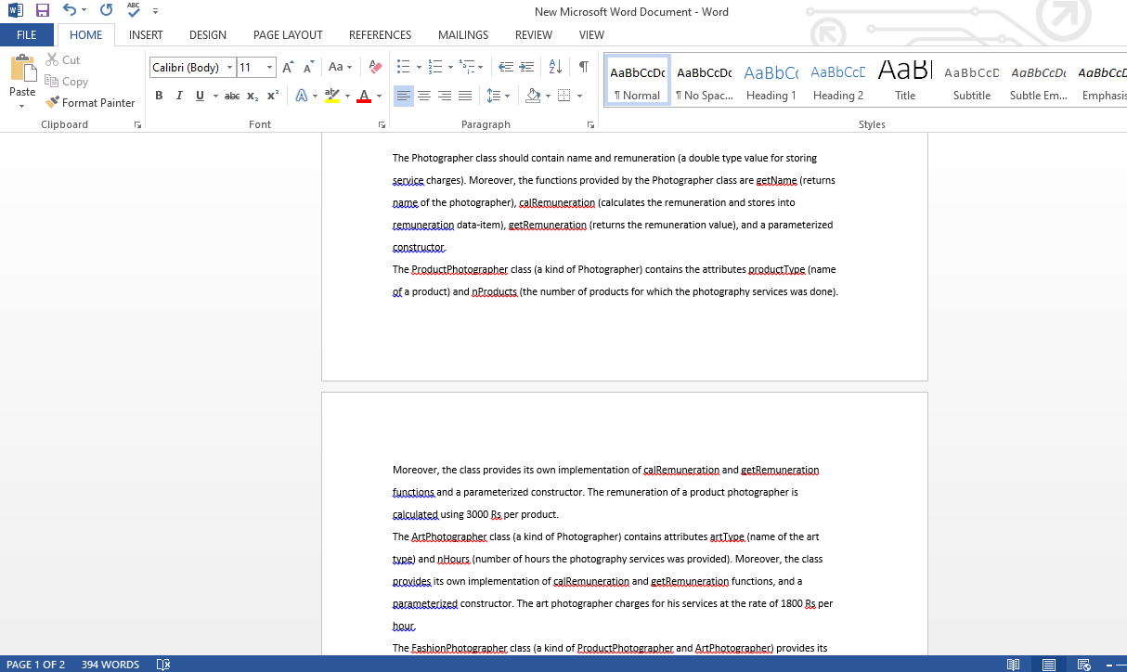Open the font color dropdown arrow
Screen dimensions: 1127x672
tap(379, 96)
